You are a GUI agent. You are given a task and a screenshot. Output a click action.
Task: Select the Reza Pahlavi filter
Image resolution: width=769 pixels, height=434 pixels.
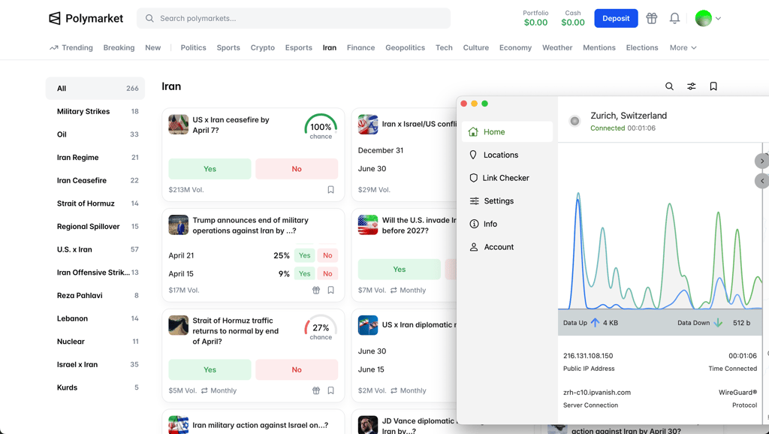point(95,296)
